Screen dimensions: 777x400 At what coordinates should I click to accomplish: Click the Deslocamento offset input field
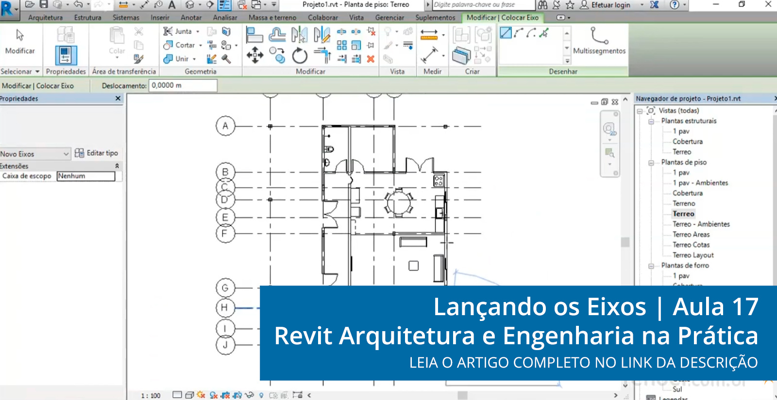183,85
